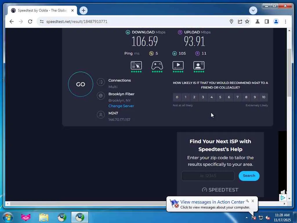Click the location pin icon in address bar
This screenshot has width=297, height=223.
(231, 21)
